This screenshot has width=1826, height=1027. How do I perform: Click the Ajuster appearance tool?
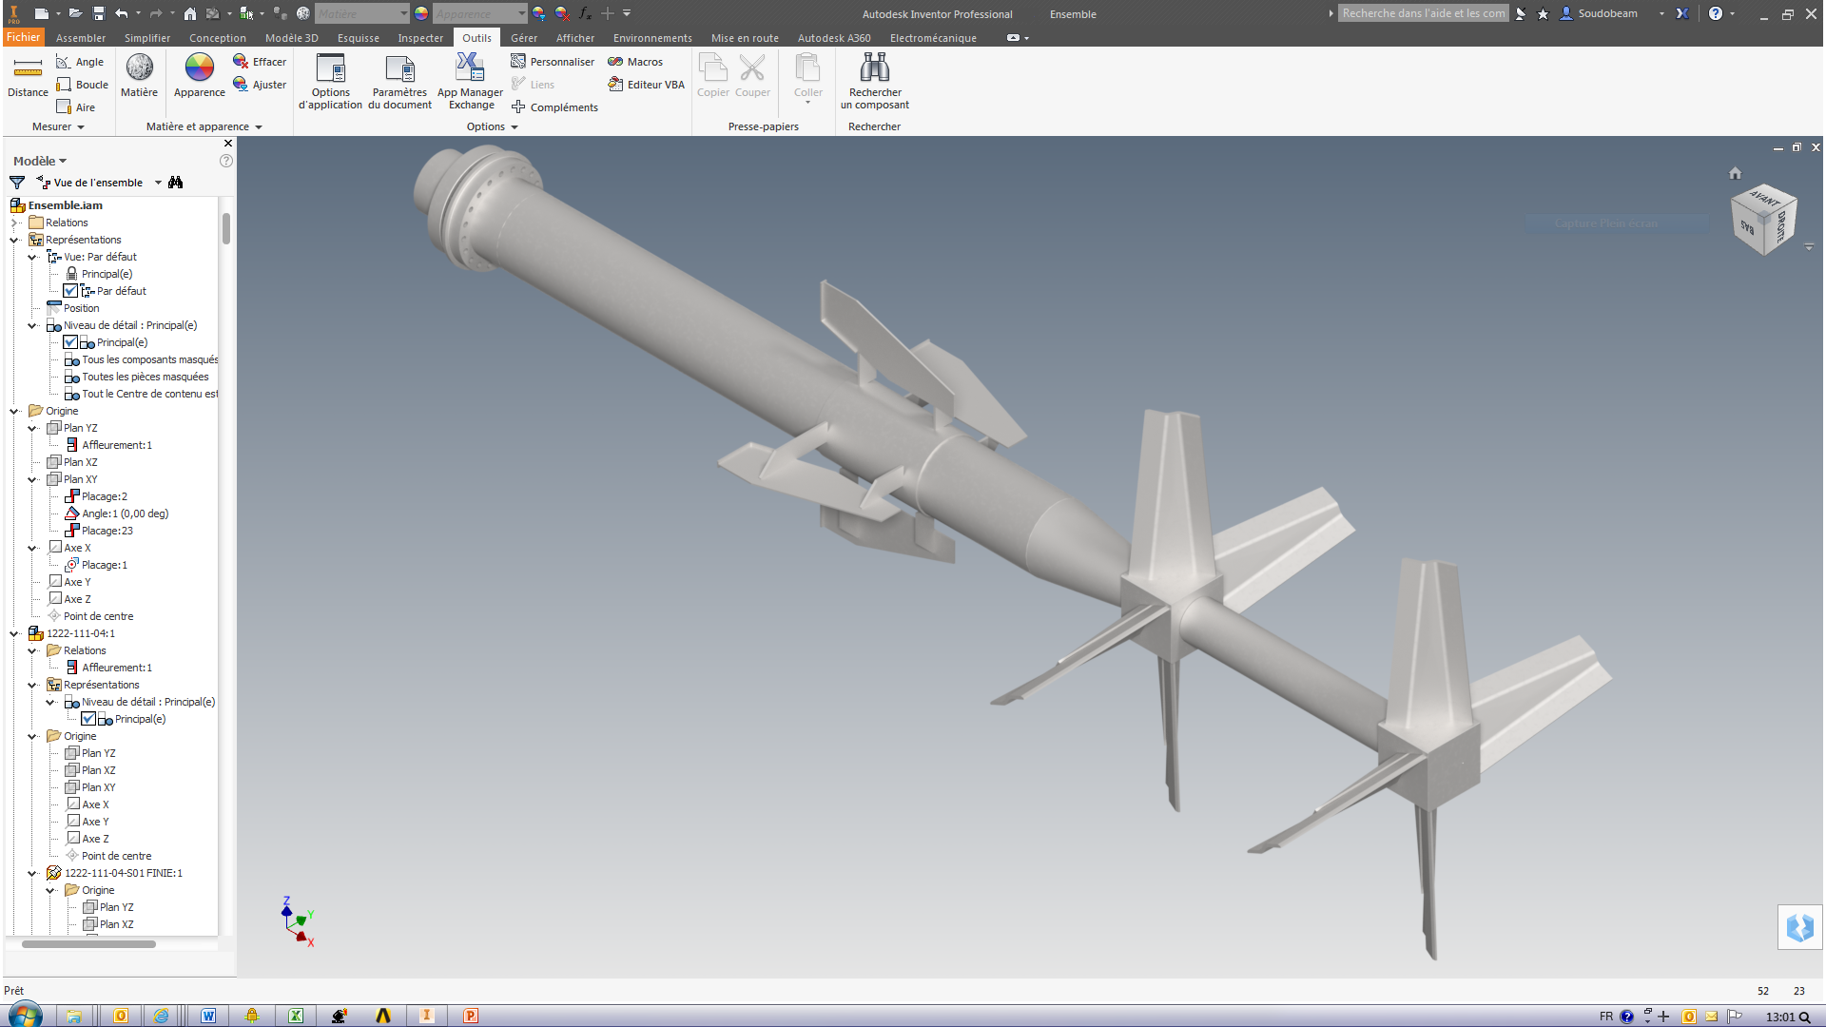260,85
